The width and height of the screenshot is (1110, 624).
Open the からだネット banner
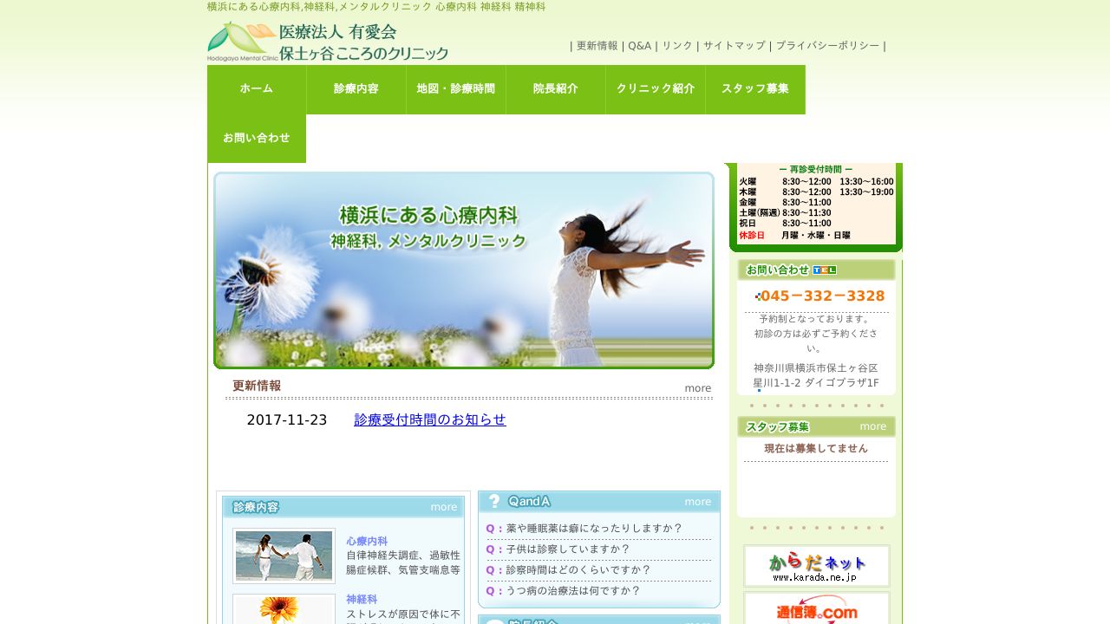[815, 565]
